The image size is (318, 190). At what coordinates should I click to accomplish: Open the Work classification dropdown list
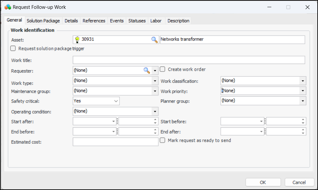(x=303, y=81)
